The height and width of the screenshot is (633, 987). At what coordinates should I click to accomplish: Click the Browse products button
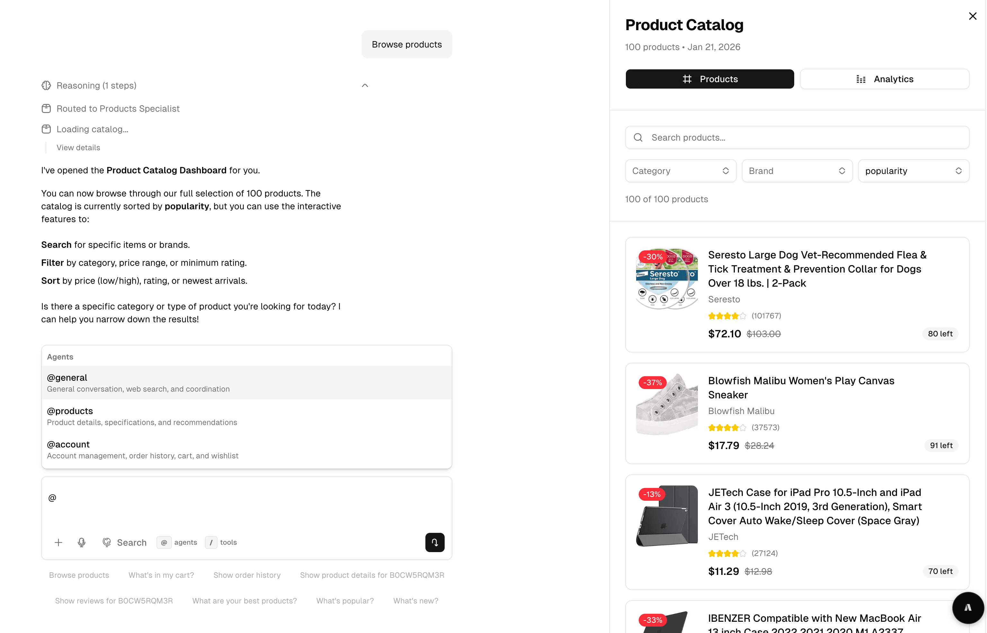(x=406, y=44)
